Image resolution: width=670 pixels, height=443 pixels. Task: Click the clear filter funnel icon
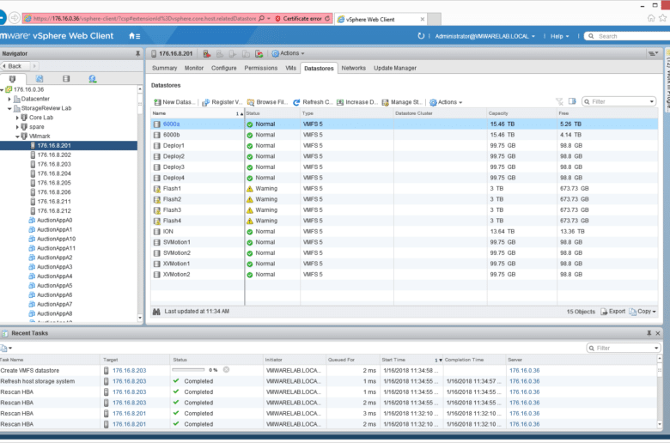pos(559,101)
